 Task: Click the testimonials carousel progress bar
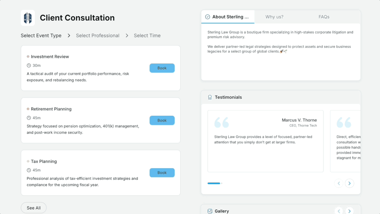[213, 183]
